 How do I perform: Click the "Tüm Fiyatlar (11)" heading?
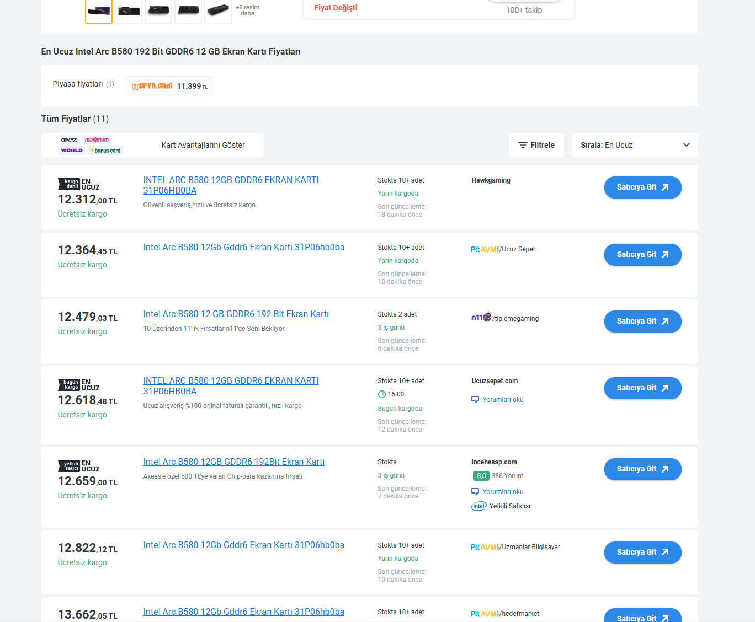[x=75, y=119]
